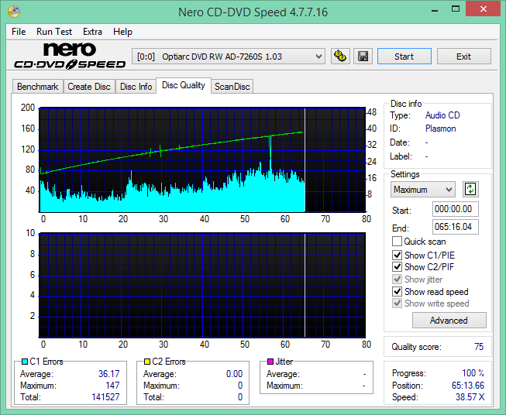
Task: Click the Audio CD disc type text
Action: point(442,115)
